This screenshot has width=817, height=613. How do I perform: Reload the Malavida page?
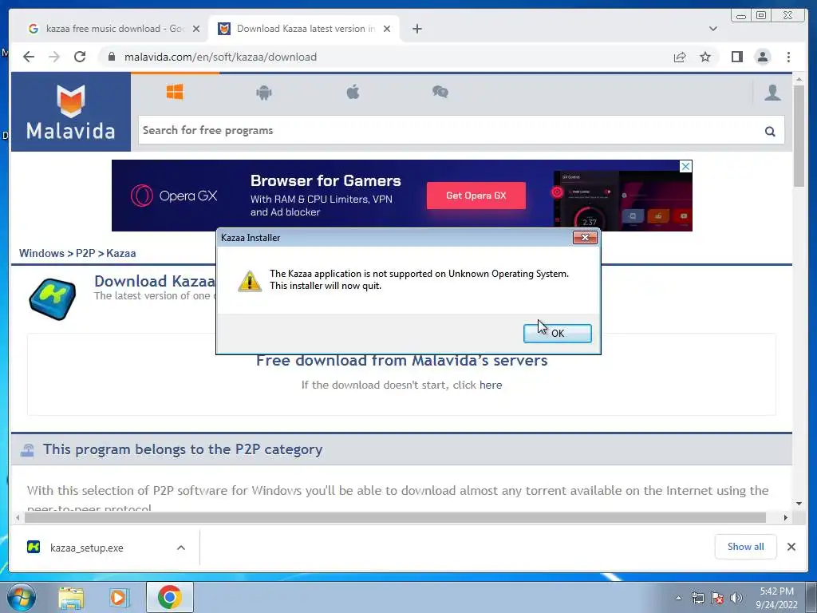click(x=80, y=57)
